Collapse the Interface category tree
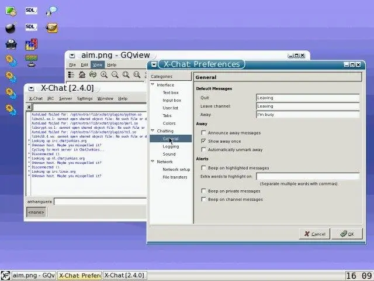Viewport: 374px width, 281px height. pos(153,84)
